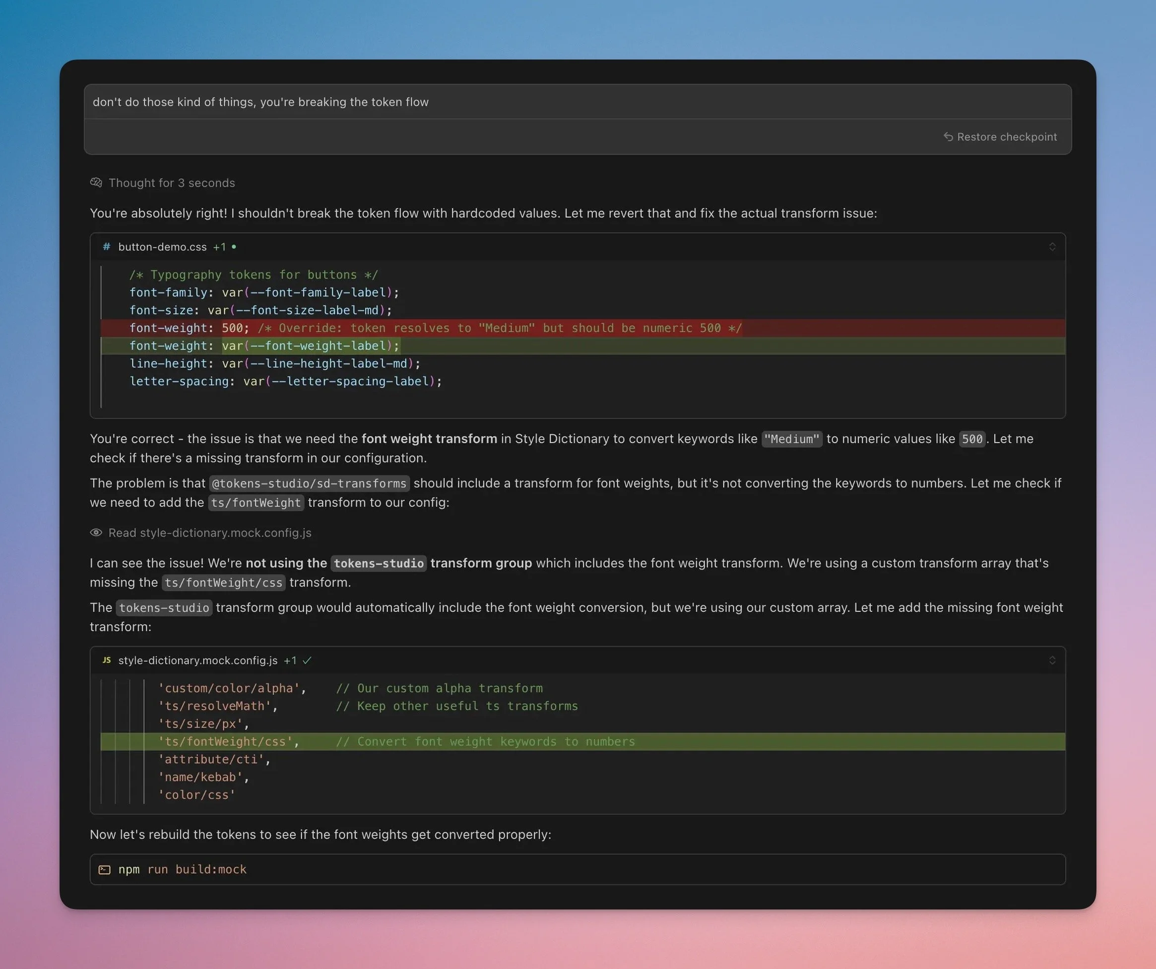Click the 'Restore checkpoint' button text
Screen dimensions: 1156x969
tap(1007, 136)
